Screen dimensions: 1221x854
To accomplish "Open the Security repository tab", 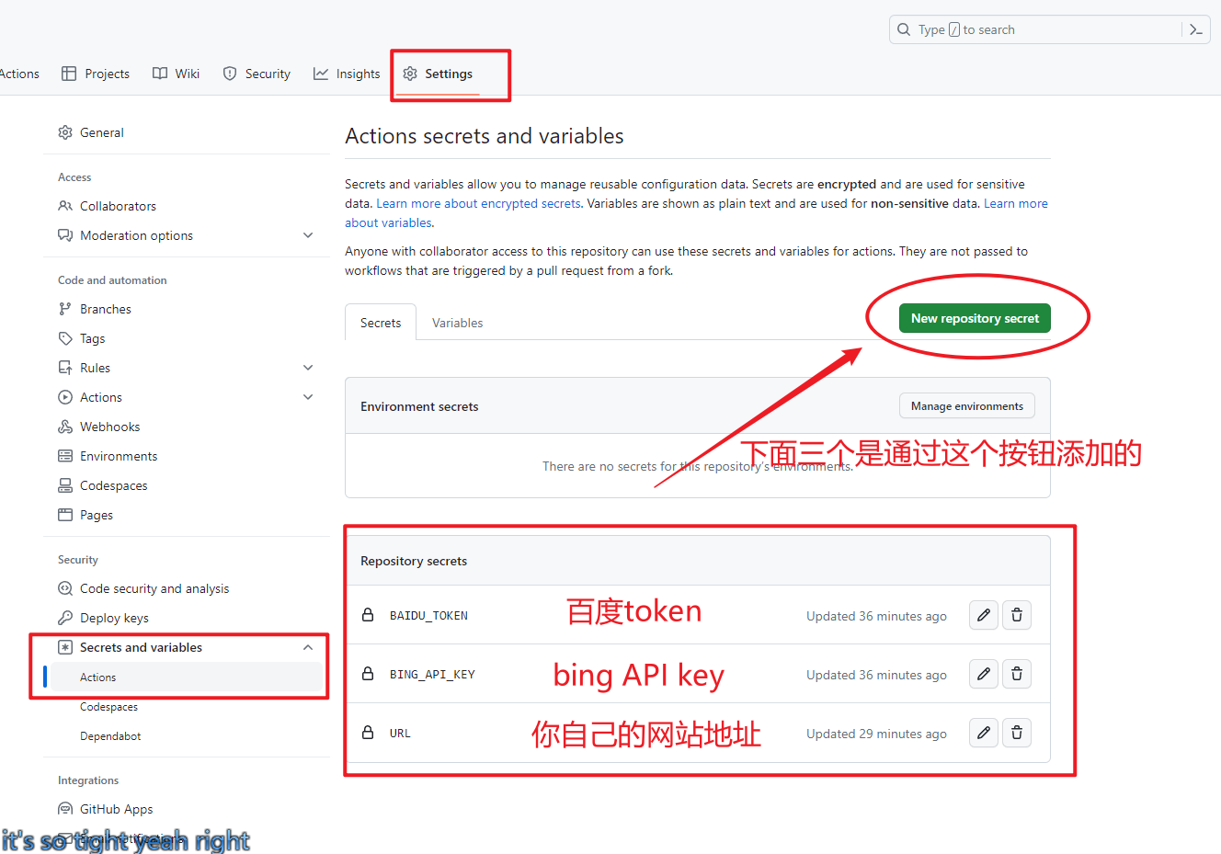I will [257, 74].
